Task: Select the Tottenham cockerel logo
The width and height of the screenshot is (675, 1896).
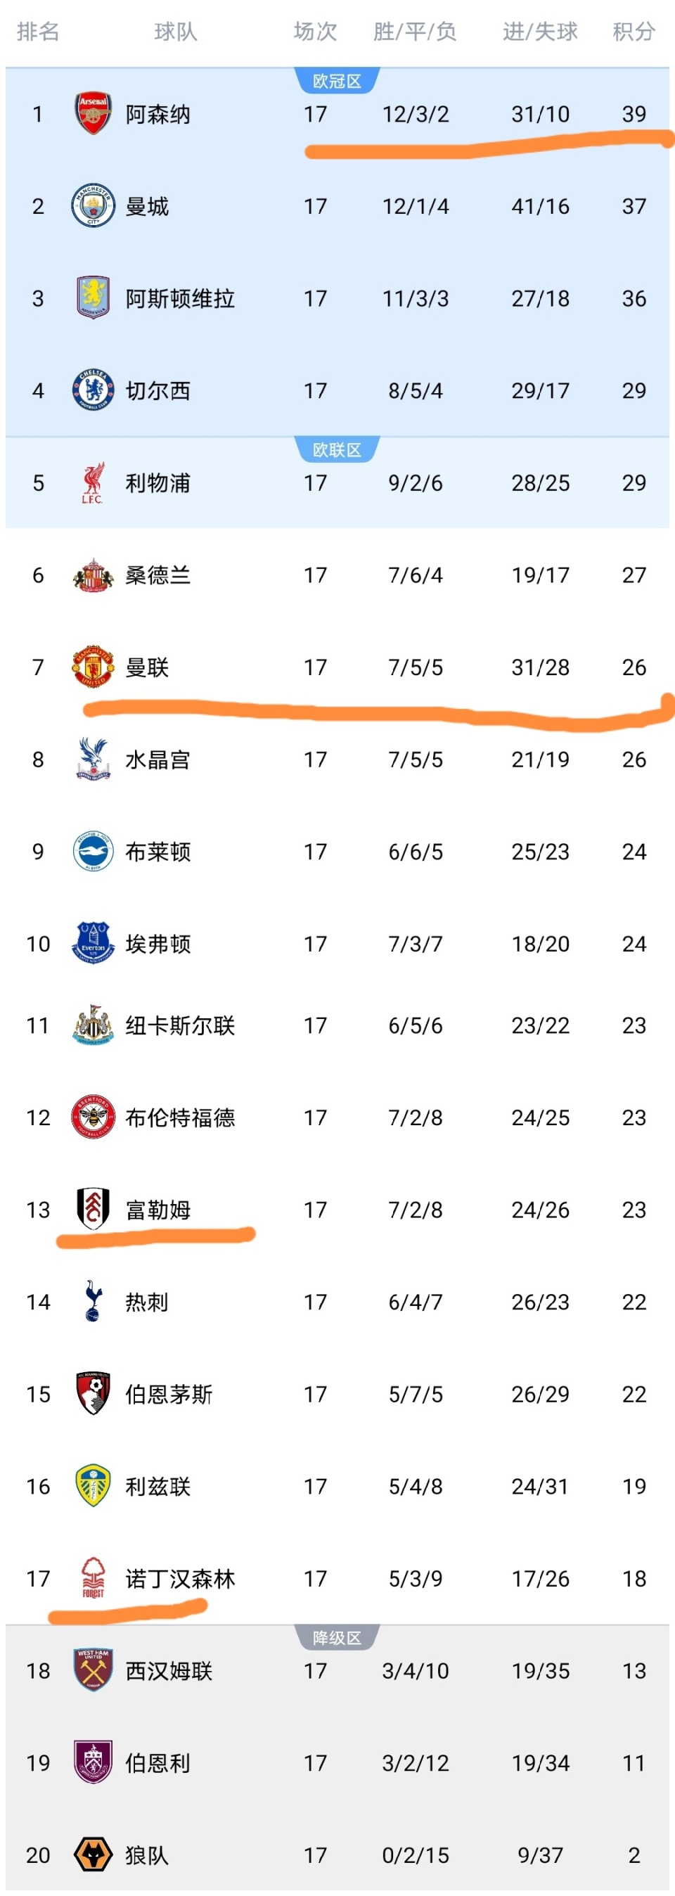Action: [x=93, y=1301]
